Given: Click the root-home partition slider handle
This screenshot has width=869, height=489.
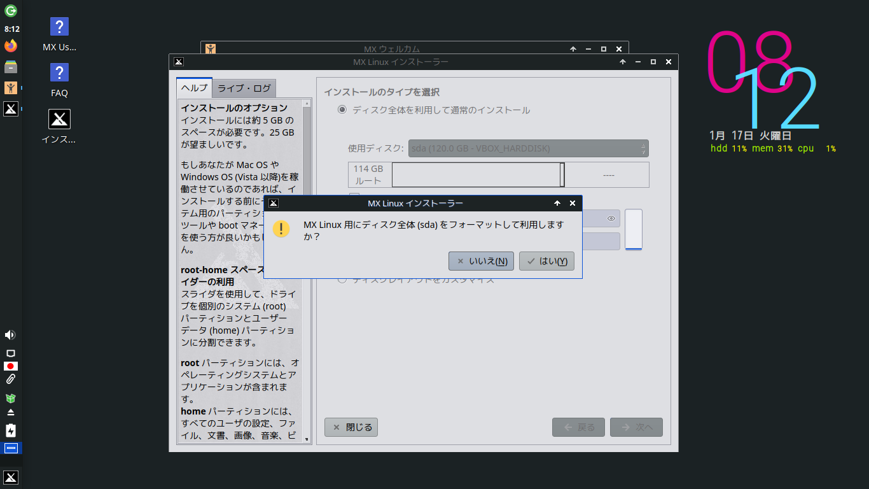Looking at the screenshot, I should coord(562,174).
